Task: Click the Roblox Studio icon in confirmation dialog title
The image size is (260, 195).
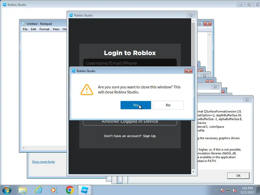Action: [x=74, y=71]
